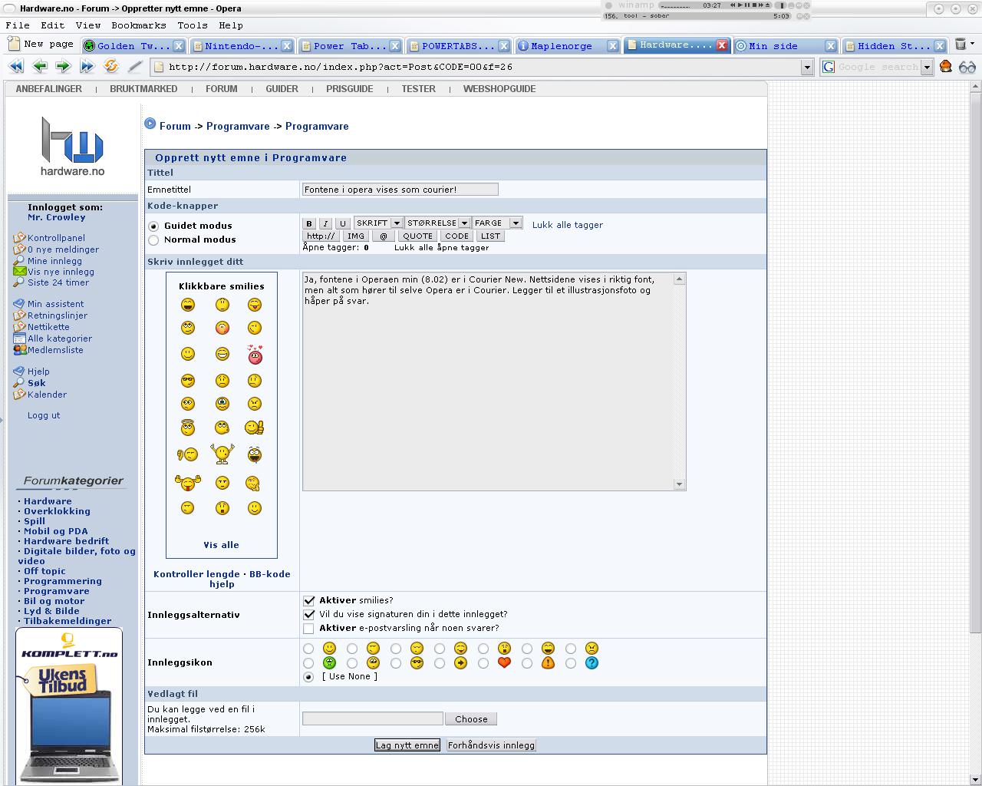Screen dimensions: 982x786
Task: Open FARGE color dropdown
Action: [497, 223]
